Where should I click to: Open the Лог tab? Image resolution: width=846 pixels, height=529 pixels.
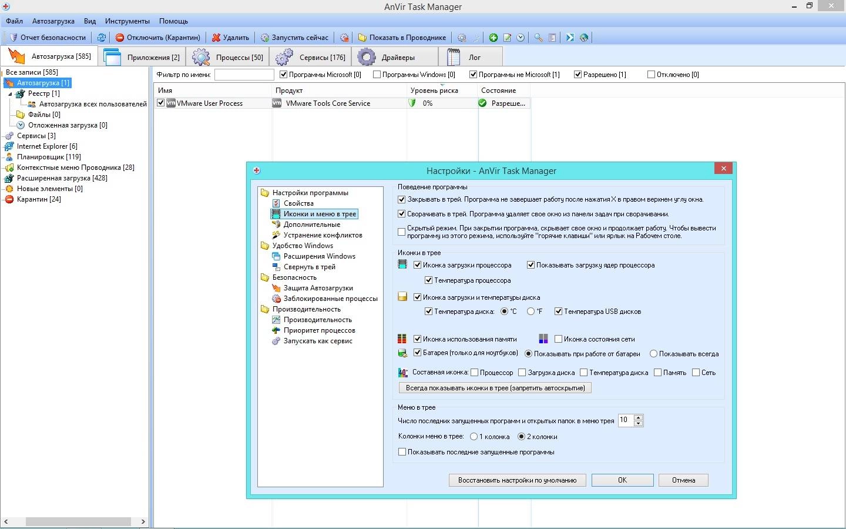pos(471,57)
